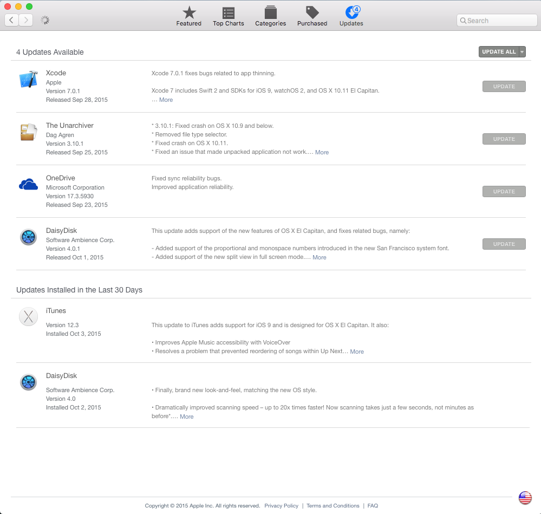Expand the Update All dropdown arrow
The width and height of the screenshot is (541, 514).
523,52
